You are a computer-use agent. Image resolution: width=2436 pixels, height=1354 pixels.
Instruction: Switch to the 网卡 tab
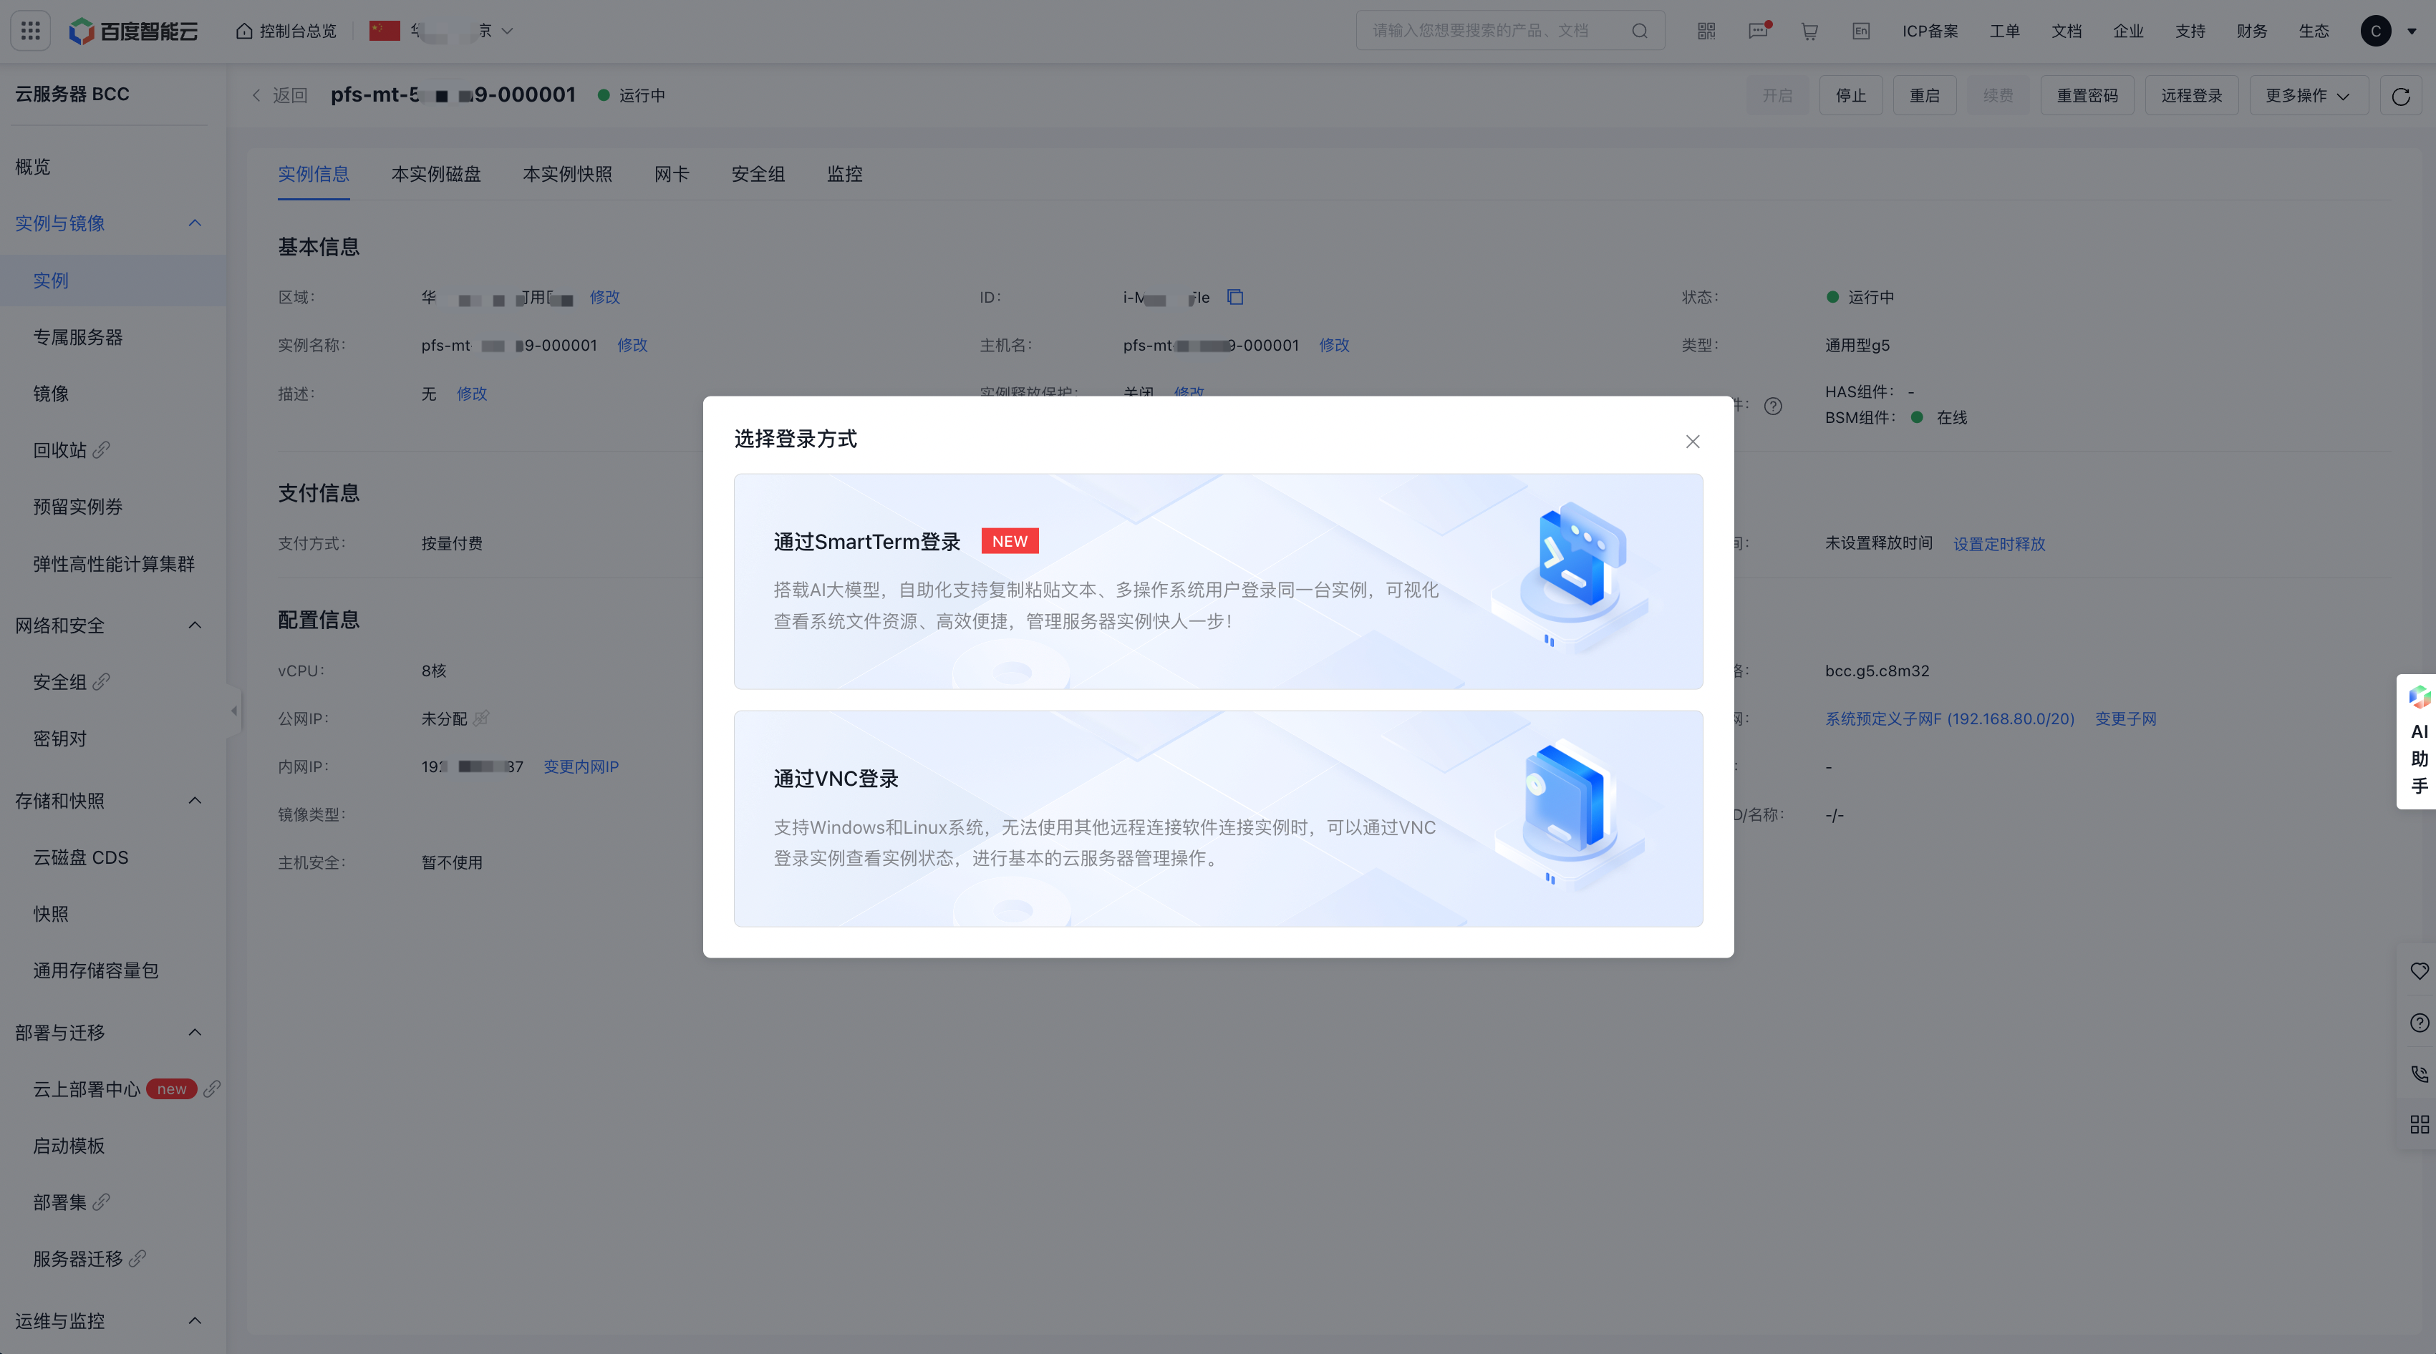(x=672, y=174)
